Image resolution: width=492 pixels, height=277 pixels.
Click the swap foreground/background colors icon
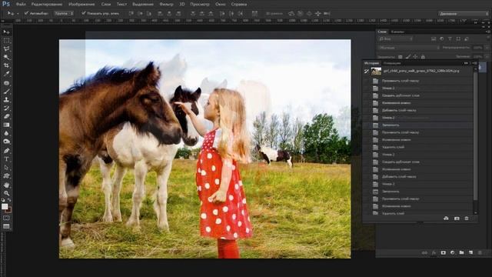click(x=9, y=200)
